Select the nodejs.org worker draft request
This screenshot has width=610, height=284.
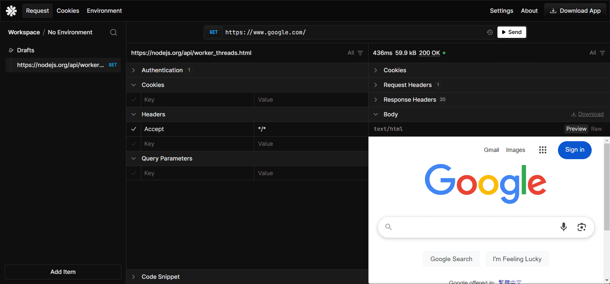pos(63,65)
